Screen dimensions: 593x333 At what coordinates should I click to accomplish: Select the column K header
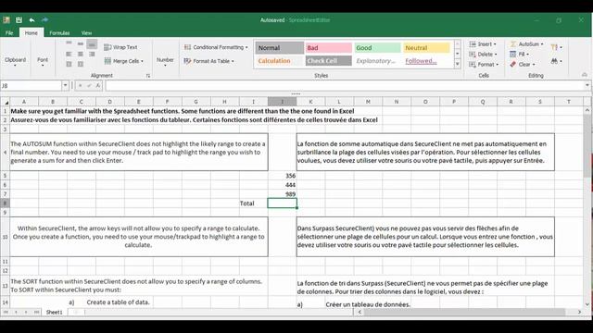click(x=310, y=102)
